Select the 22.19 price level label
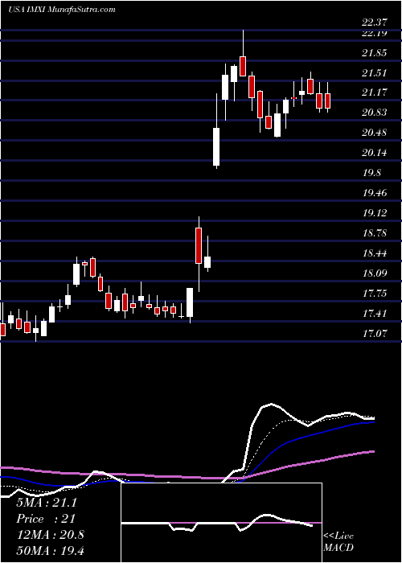The image size is (402, 563). tap(375, 33)
